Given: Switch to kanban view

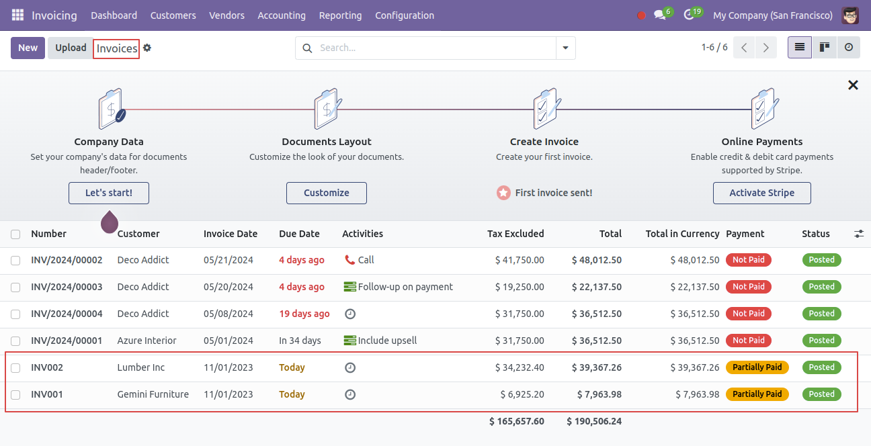Looking at the screenshot, I should coord(824,48).
